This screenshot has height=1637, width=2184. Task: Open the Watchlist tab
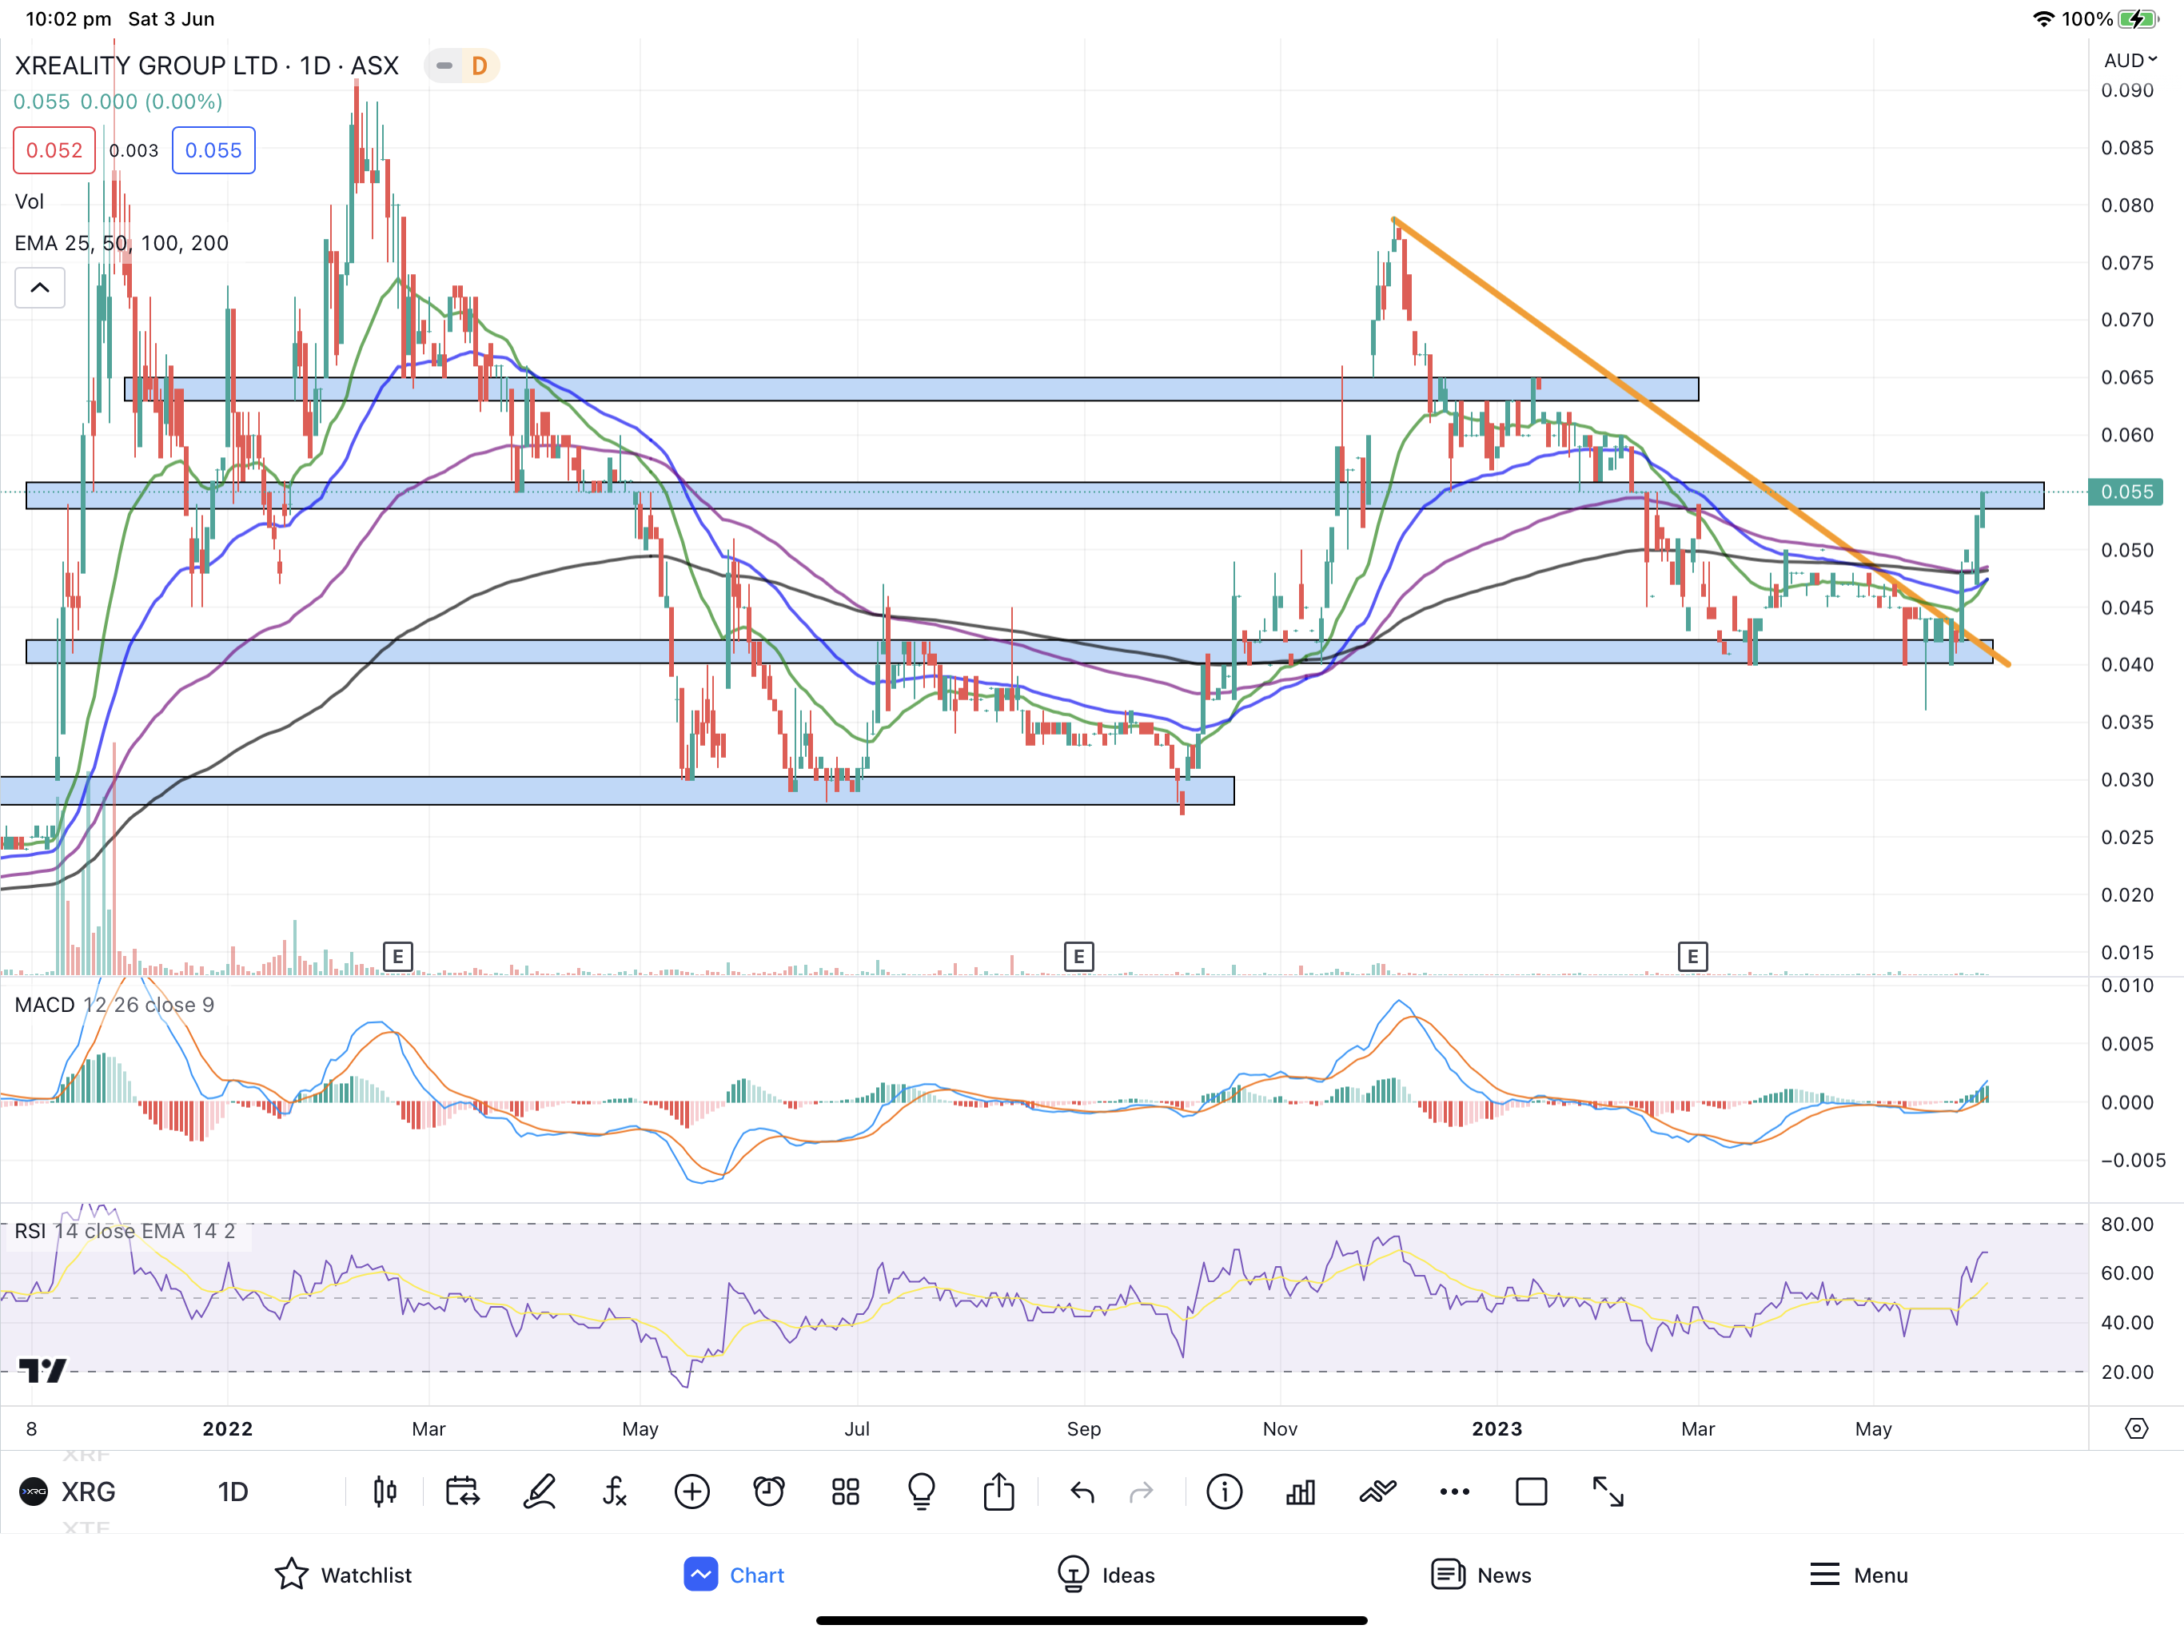[x=343, y=1575]
